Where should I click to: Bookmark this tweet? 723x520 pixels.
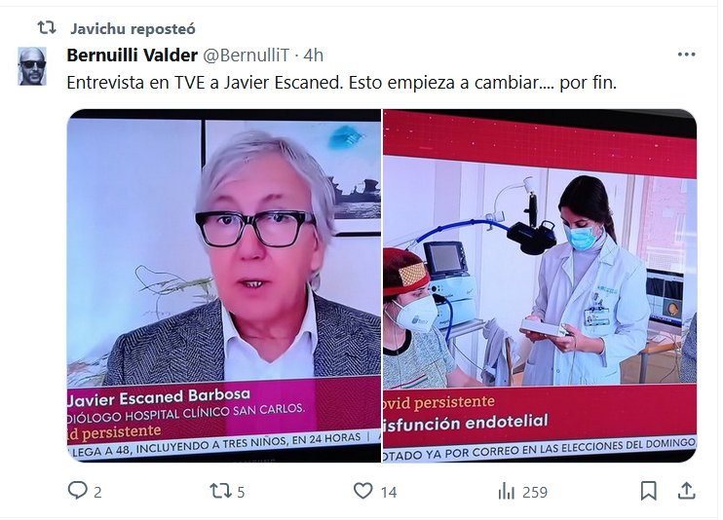(x=649, y=491)
